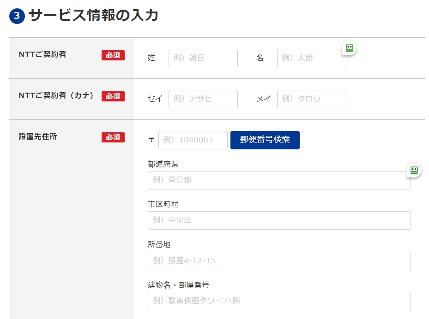Image resolution: width=429 pixels, height=319 pixels.
Task: Click into the セイ katakana input field
Action: [203, 99]
